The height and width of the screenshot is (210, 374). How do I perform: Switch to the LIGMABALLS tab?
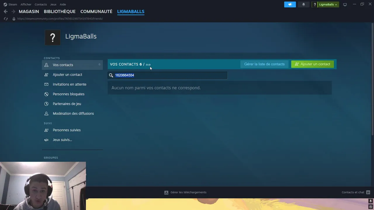click(x=131, y=11)
